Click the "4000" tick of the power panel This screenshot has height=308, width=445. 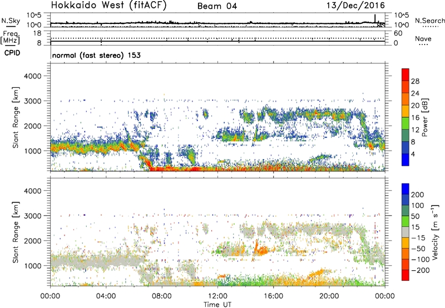click(x=32, y=76)
